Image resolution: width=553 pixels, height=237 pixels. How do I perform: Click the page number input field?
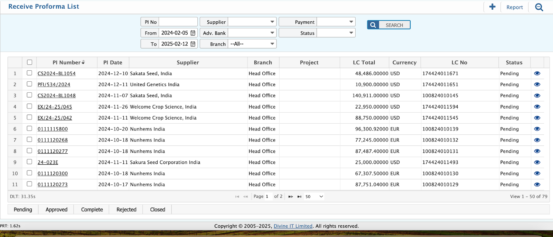269,197
